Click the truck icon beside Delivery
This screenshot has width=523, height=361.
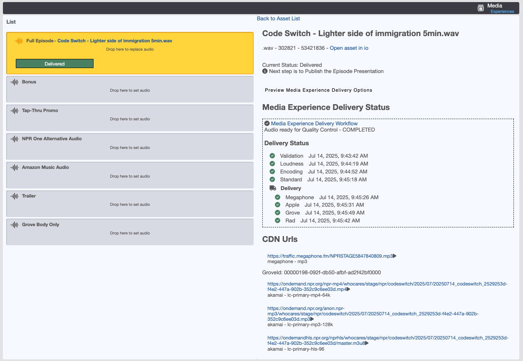click(273, 188)
